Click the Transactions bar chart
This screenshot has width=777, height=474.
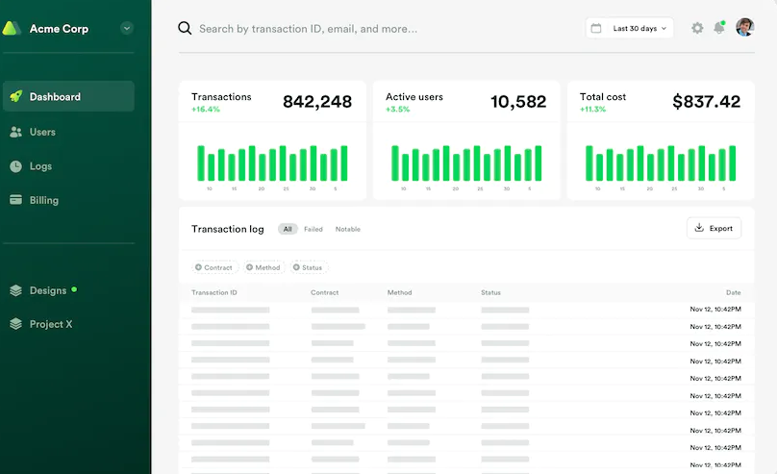(272, 167)
